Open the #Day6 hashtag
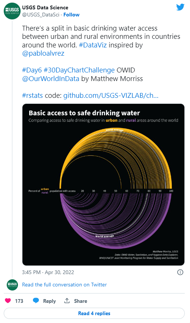This screenshot has height=323, width=190. 32,70
